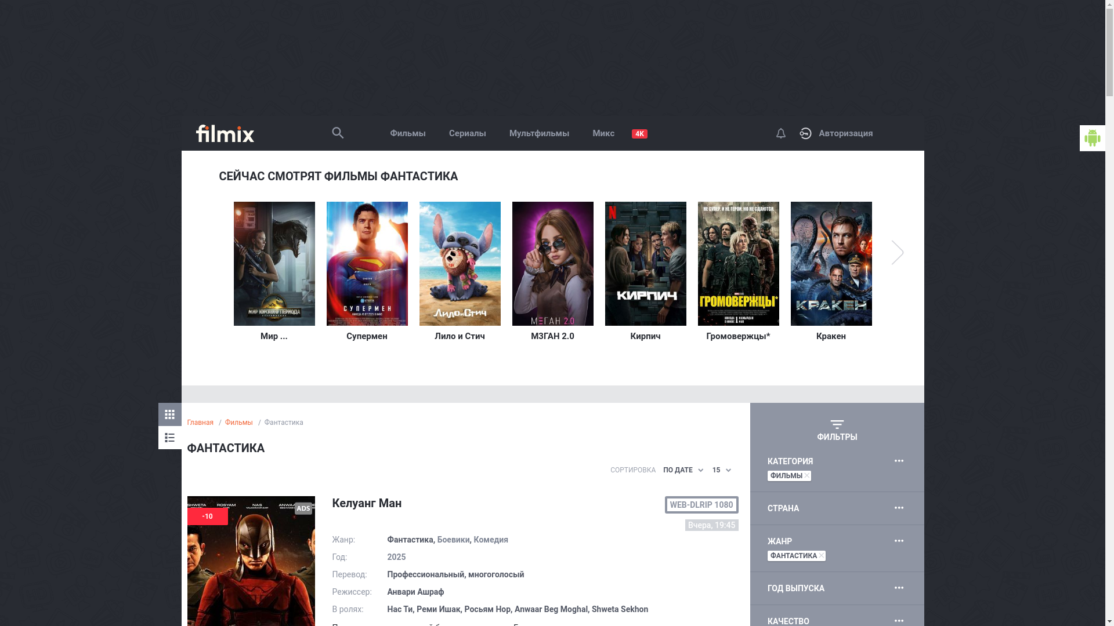Show next carousel movies arrow
Viewport: 1114px width, 626px height.
click(x=898, y=252)
